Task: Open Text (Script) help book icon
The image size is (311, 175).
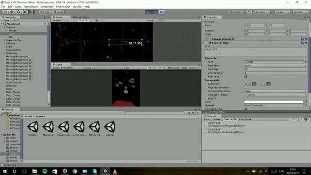Action: point(302,42)
